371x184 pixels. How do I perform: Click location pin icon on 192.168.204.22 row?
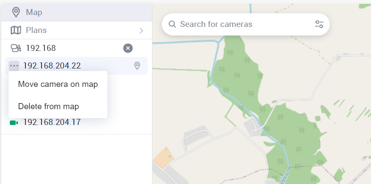point(137,66)
